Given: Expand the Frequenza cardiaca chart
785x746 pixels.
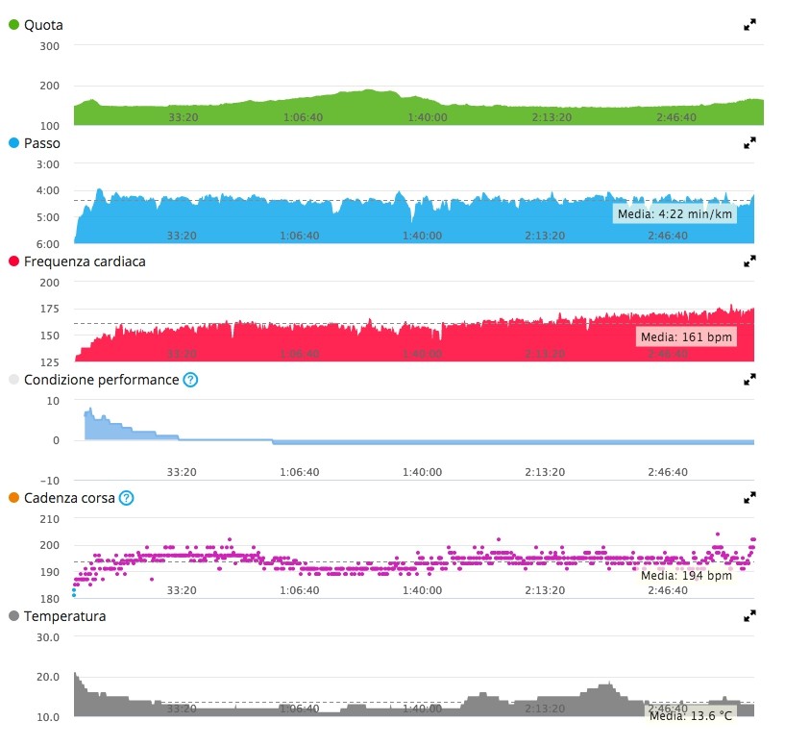Looking at the screenshot, I should (x=750, y=261).
